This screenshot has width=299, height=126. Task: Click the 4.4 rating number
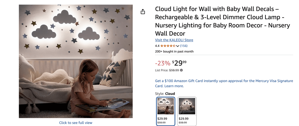(157, 46)
